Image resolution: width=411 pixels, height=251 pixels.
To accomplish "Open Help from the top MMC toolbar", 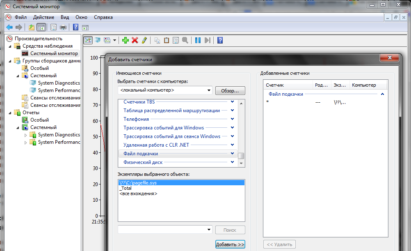I will click(x=75, y=27).
